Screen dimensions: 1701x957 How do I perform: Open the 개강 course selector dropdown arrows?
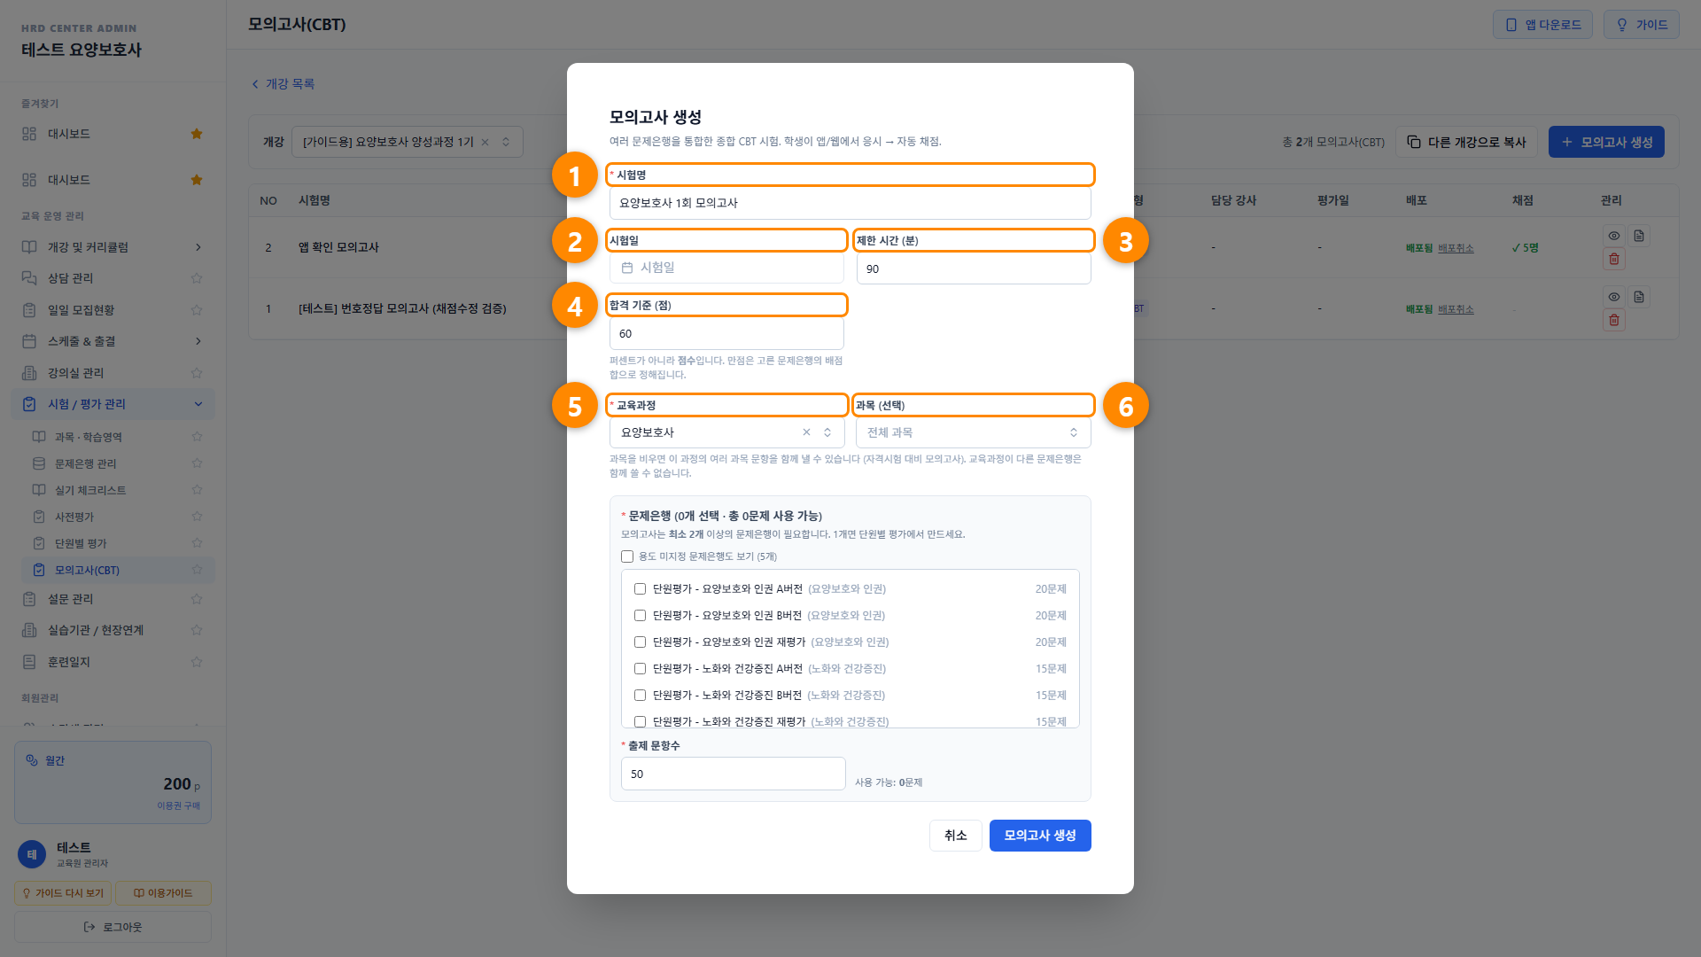point(506,142)
